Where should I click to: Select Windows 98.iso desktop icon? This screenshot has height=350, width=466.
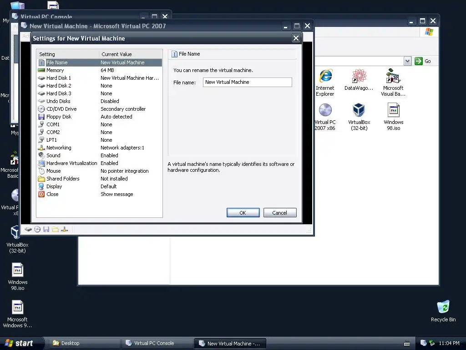point(18,277)
